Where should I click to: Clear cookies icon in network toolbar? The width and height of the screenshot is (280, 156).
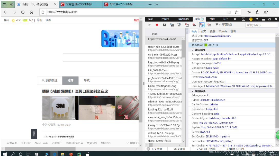tap(194, 25)
